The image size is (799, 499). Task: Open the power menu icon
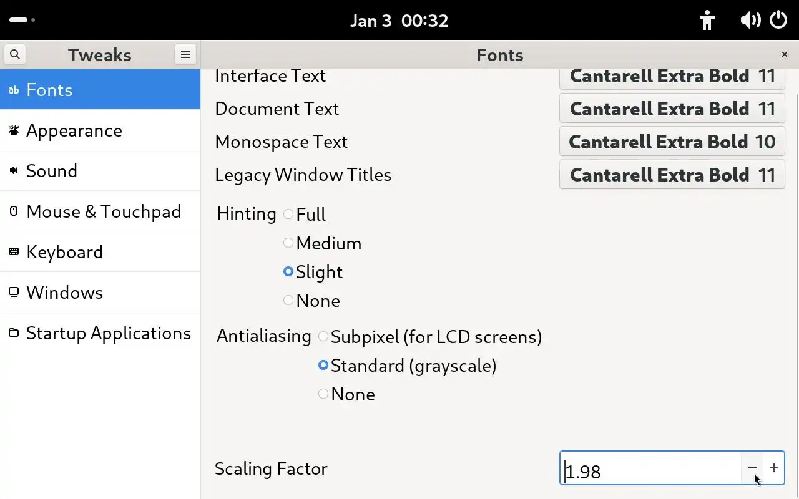[x=778, y=20]
